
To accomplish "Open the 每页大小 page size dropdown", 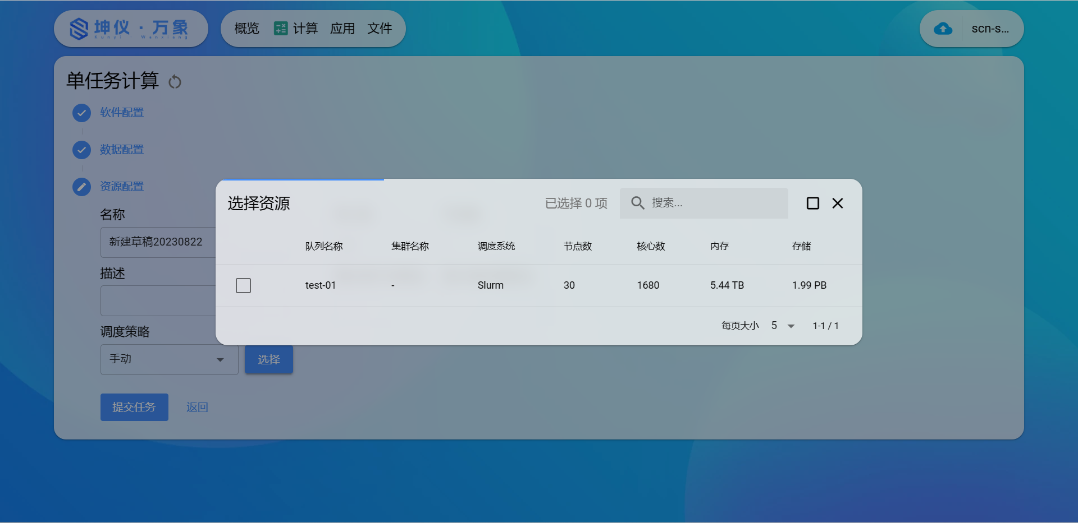I will coord(783,326).
